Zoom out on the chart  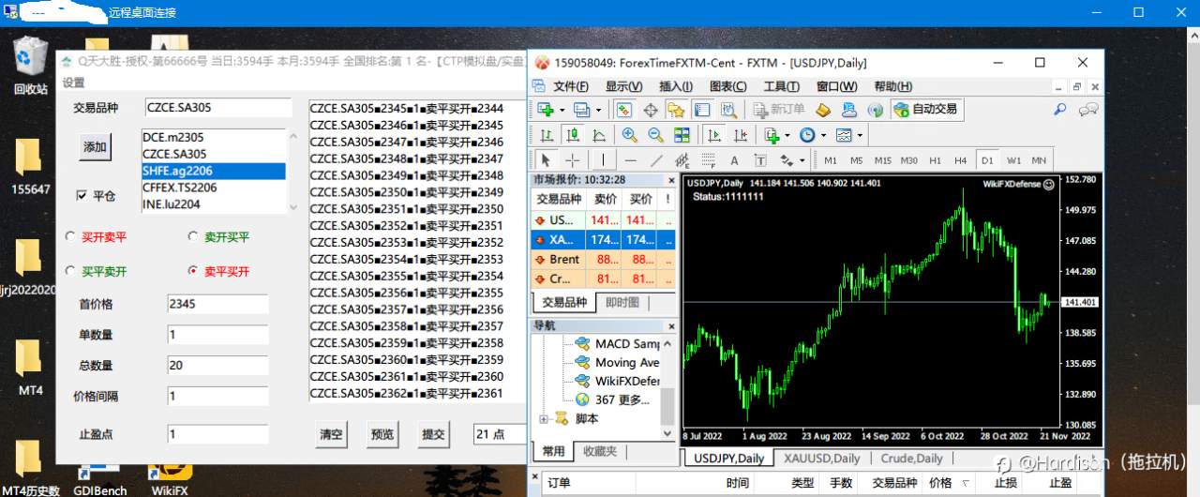click(655, 135)
